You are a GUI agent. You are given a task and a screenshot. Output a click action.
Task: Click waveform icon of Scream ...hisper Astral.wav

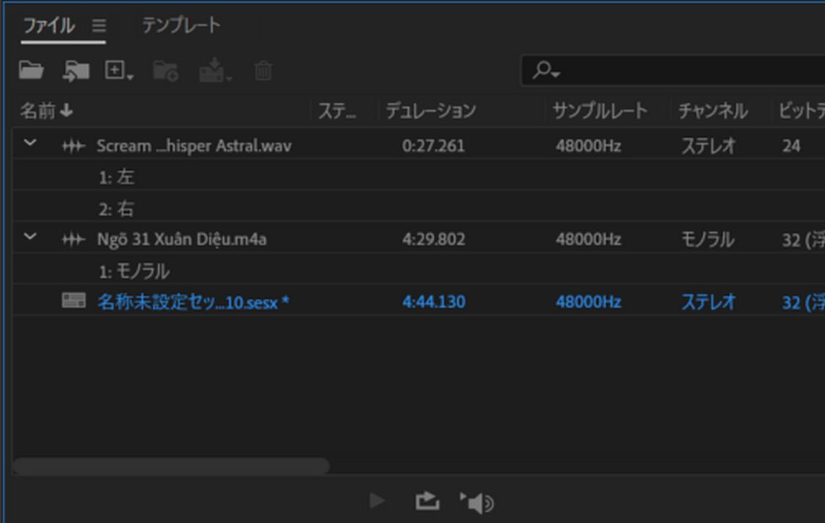click(x=74, y=146)
